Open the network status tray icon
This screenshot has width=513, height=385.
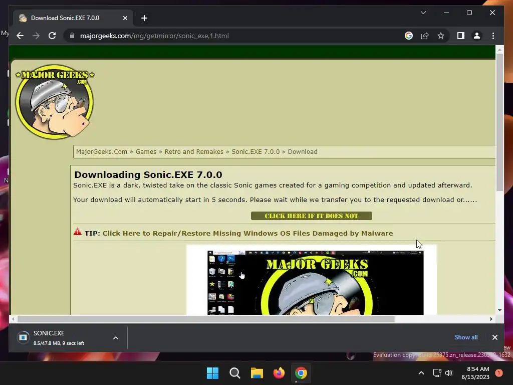click(437, 373)
